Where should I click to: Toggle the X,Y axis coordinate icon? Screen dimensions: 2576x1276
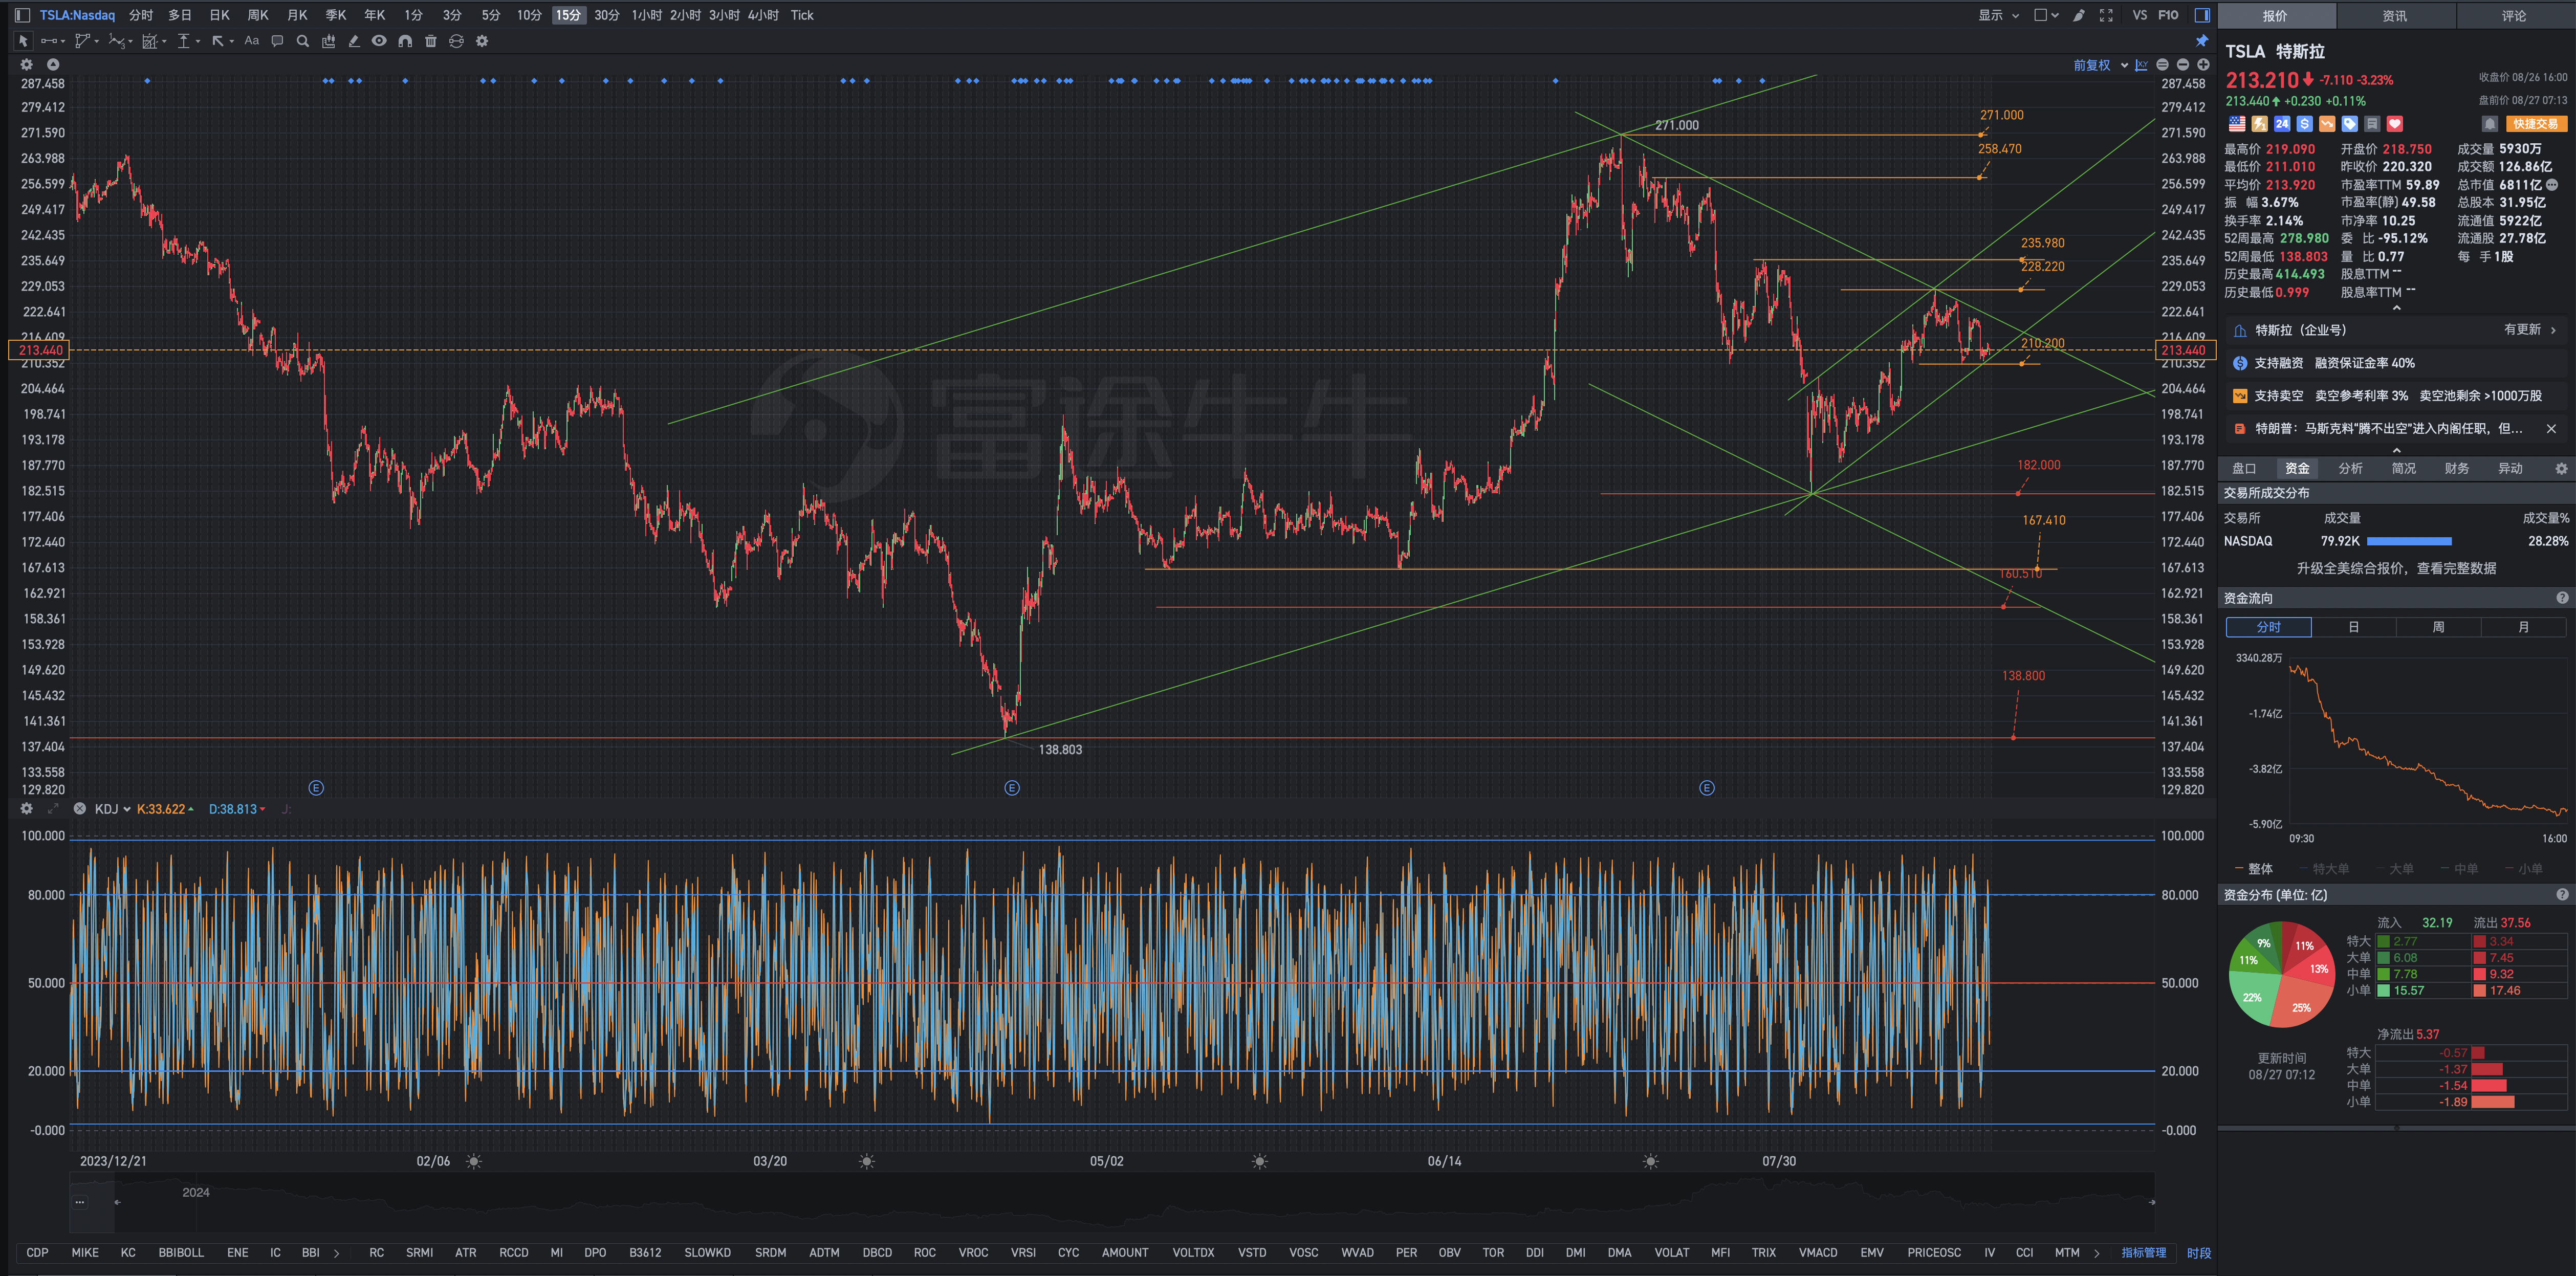2141,65
